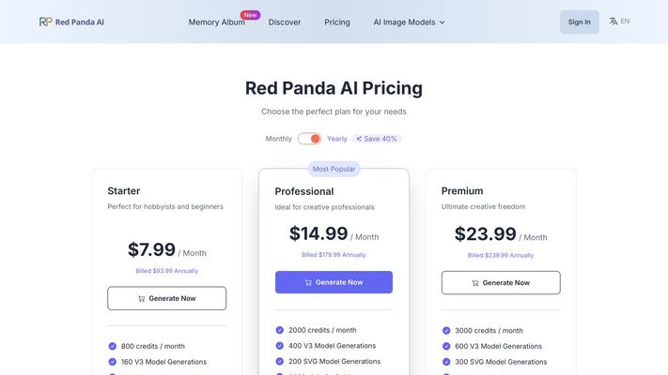Open the EN language selector
Image resolution: width=668 pixels, height=375 pixels.
625,21
